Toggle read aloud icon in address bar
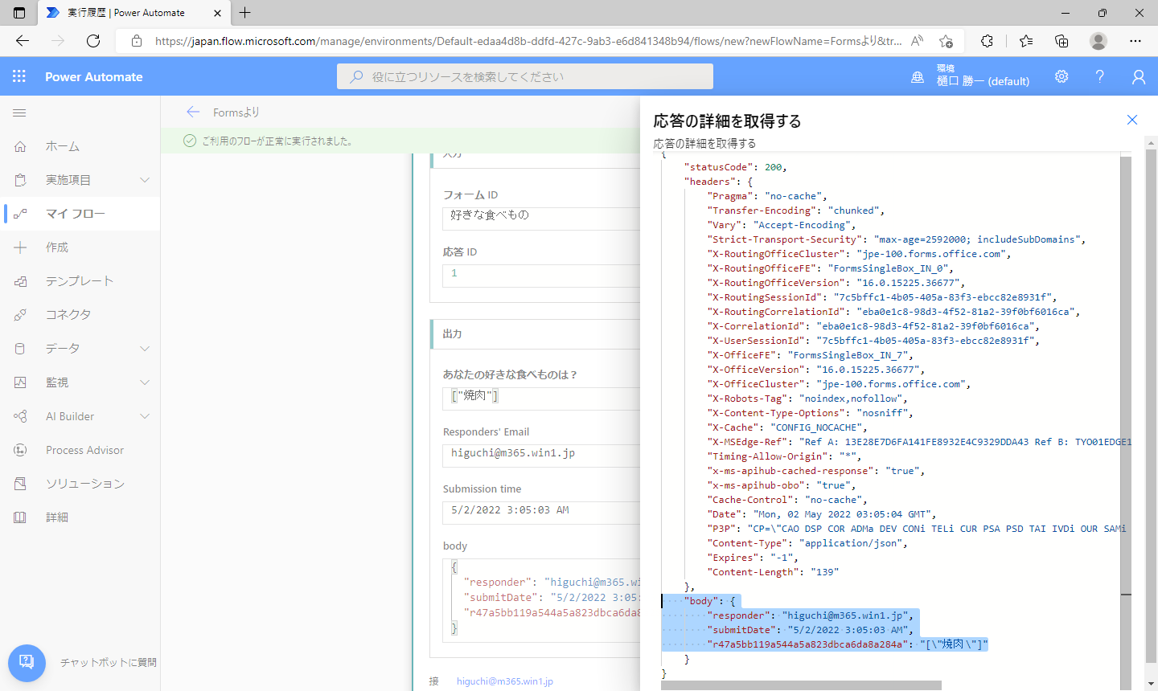1158x691 pixels. [917, 41]
